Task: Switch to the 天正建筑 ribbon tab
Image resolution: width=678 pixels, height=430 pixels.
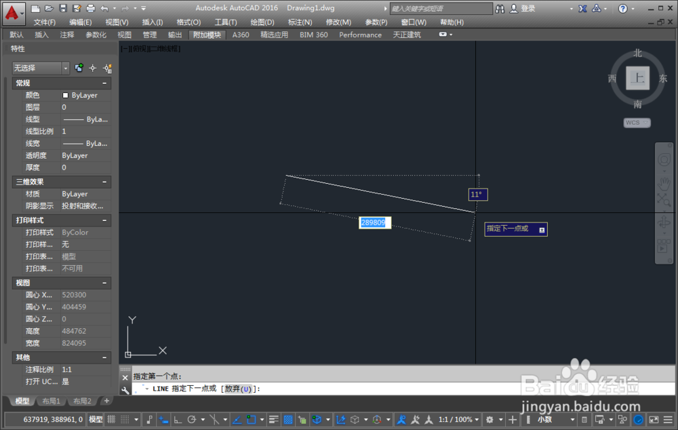Action: click(406, 35)
